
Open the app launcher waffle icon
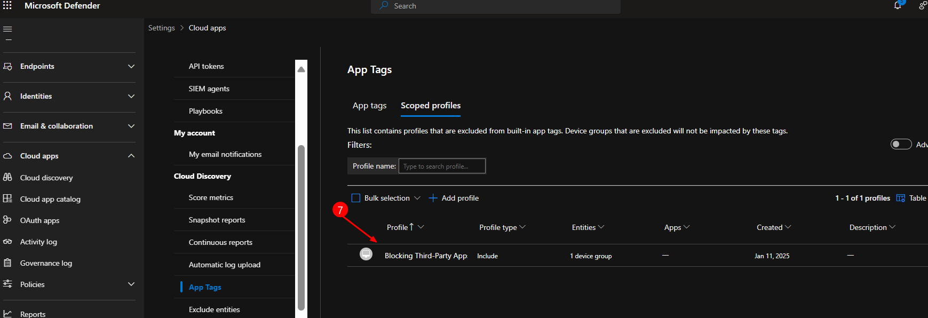(x=7, y=5)
